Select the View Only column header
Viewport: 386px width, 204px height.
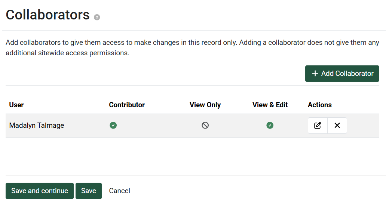pyautogui.click(x=205, y=105)
